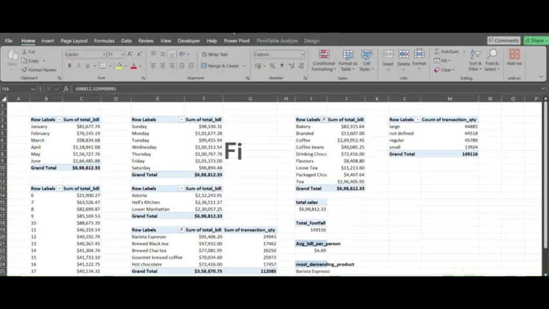Apply the red Font Color swatch
The width and height of the screenshot is (549, 309).
click(134, 66)
